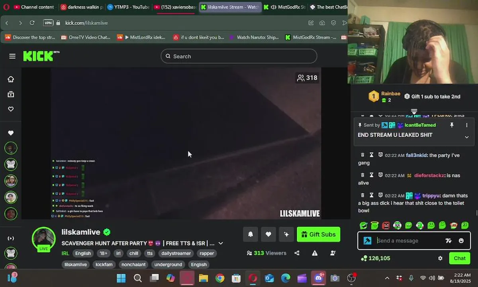Delete the fall3nkid message using its trash icon
478x287 pixels.
362,155
